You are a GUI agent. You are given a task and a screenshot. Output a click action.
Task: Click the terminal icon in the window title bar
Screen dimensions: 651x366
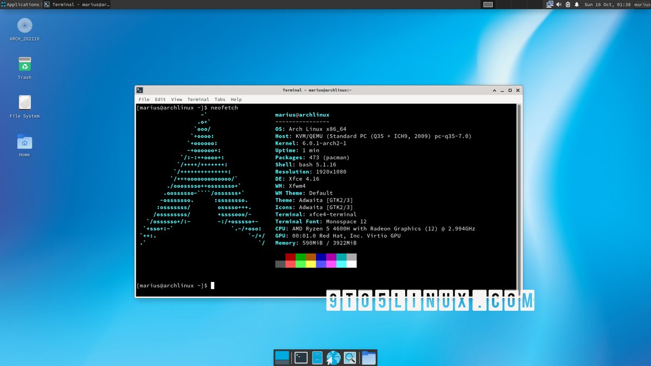pyautogui.click(x=140, y=90)
